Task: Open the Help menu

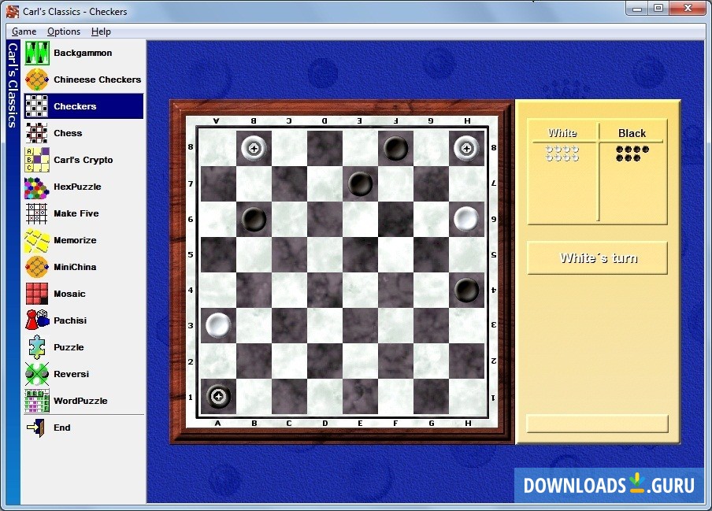Action: 101,31
